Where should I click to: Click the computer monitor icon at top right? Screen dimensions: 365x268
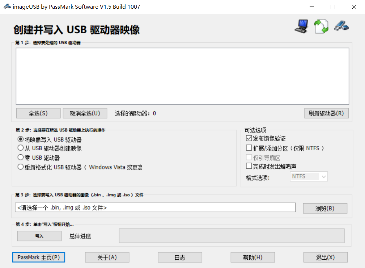point(301,26)
